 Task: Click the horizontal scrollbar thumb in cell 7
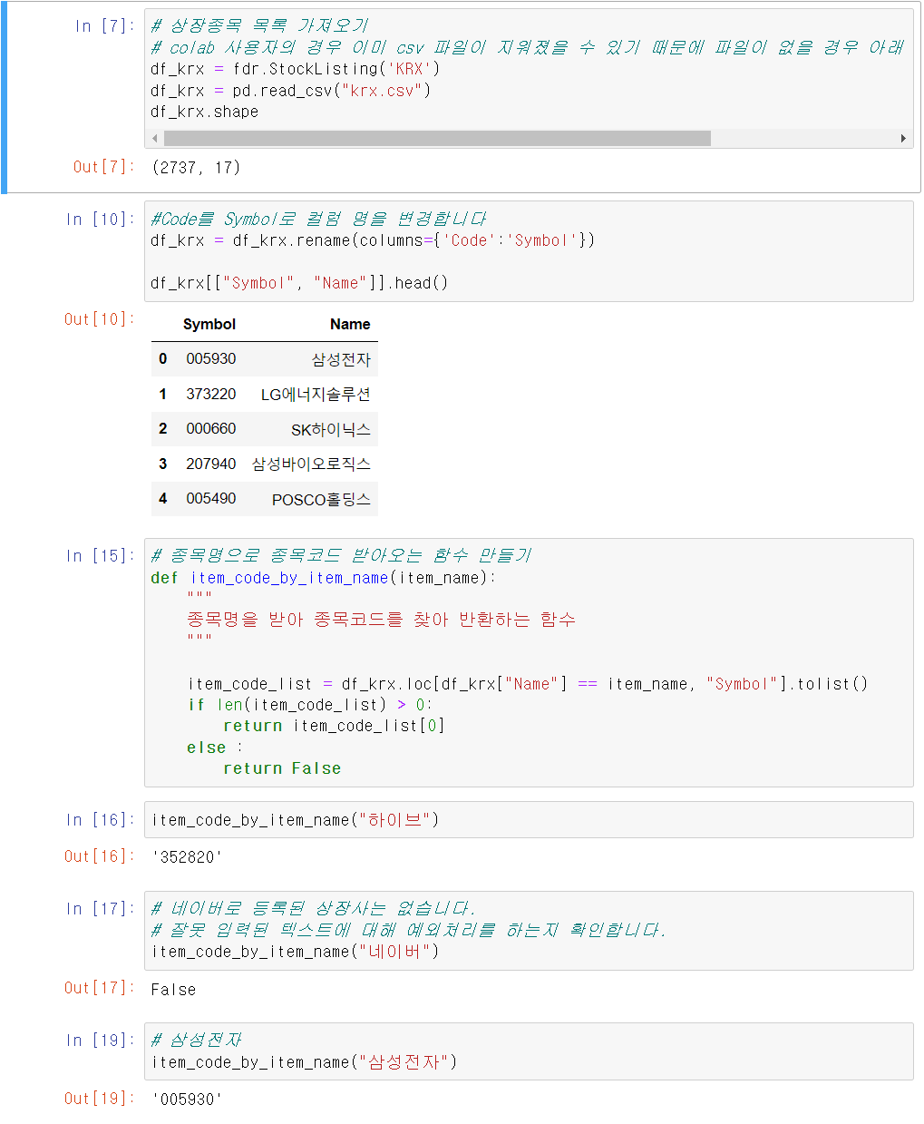coord(437,139)
